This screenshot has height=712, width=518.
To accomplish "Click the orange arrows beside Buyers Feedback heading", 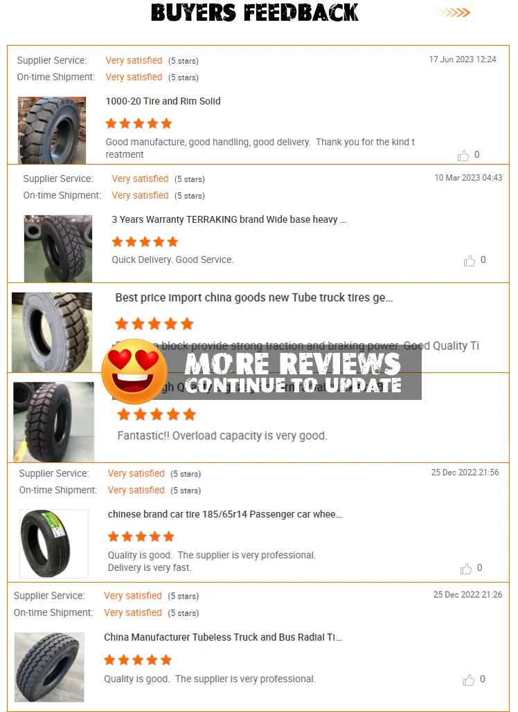I will [x=454, y=12].
